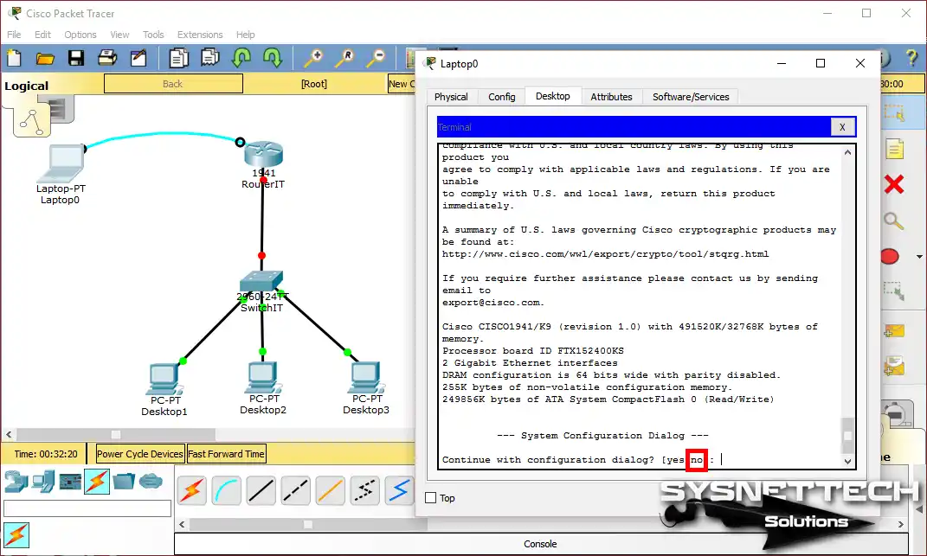Image resolution: width=927 pixels, height=556 pixels.
Task: Switch to the Config tab
Action: coord(501,97)
